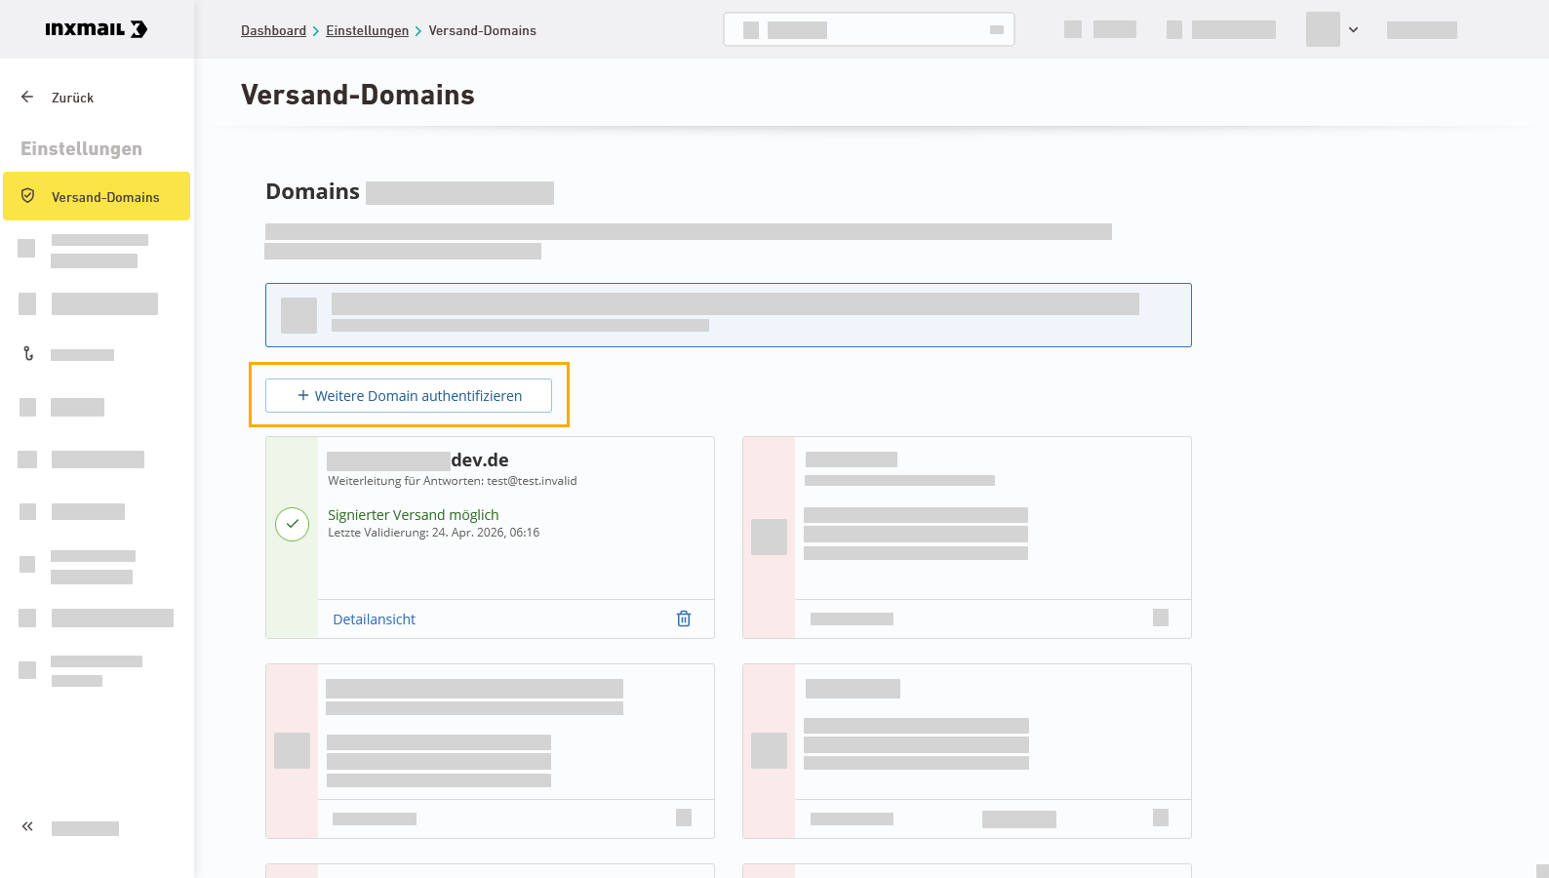This screenshot has width=1549, height=878.
Task: Focus the search field in the header
Action: [x=869, y=29]
